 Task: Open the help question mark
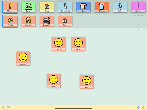point(144,107)
